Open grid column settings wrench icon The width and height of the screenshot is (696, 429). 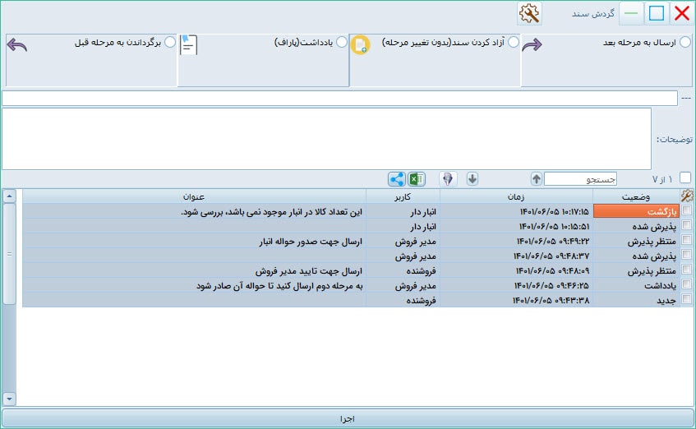click(687, 196)
